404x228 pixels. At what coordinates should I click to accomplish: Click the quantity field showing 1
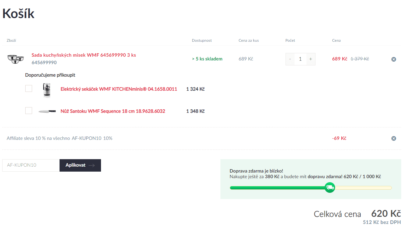click(300, 59)
